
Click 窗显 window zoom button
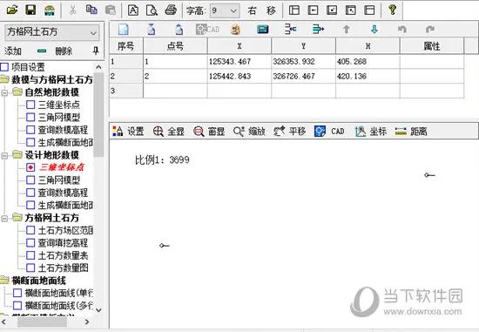click(x=209, y=132)
